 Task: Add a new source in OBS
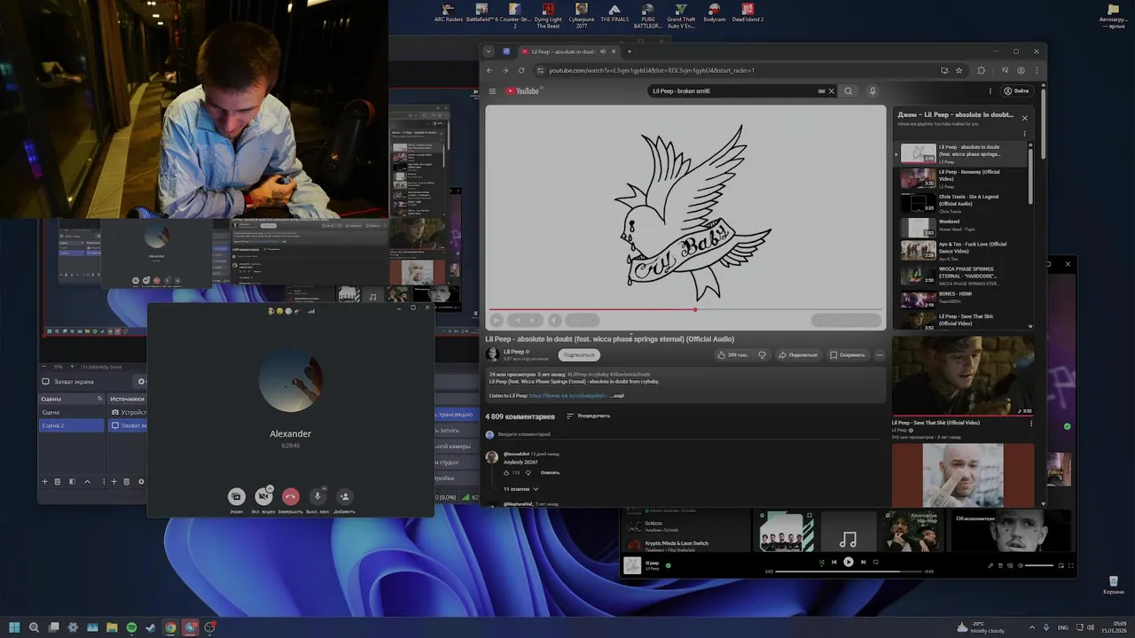pos(113,481)
